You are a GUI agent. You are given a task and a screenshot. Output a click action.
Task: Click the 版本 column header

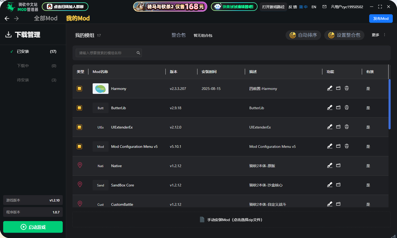[174, 72]
